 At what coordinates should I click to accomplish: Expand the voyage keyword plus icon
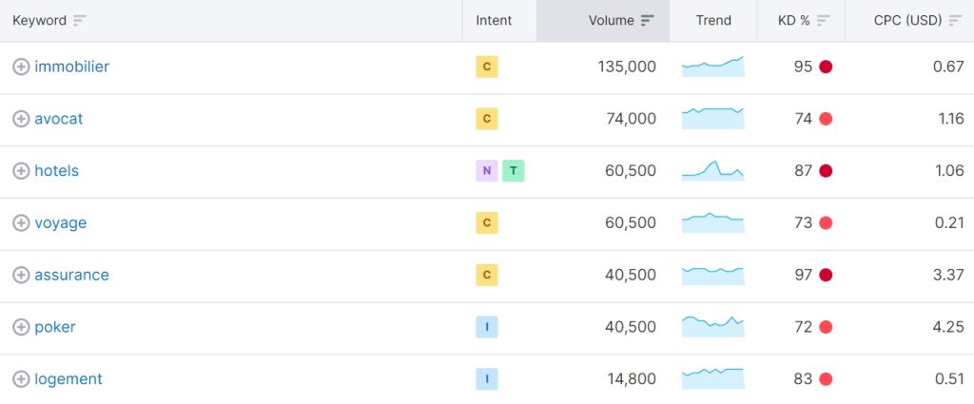(21, 223)
